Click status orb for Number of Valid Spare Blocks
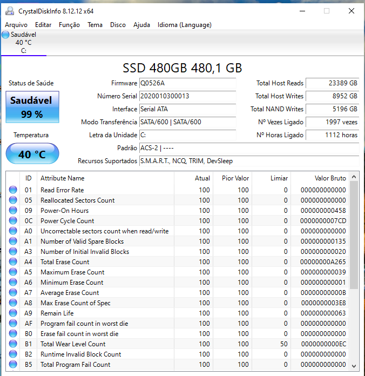Viewport: 365px width, 376px height. (x=13, y=241)
